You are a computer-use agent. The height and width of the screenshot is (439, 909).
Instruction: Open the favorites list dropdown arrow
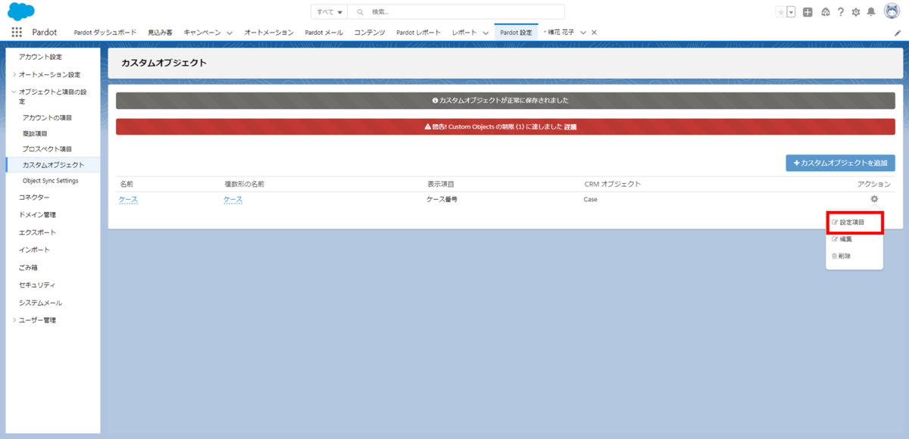tap(791, 12)
